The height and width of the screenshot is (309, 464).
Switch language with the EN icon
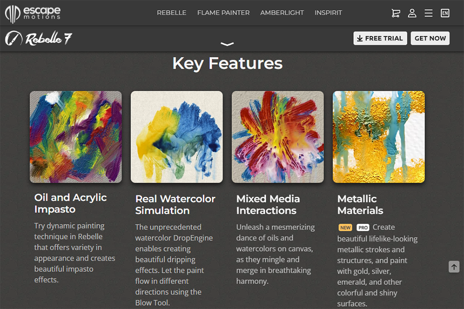coord(445,13)
